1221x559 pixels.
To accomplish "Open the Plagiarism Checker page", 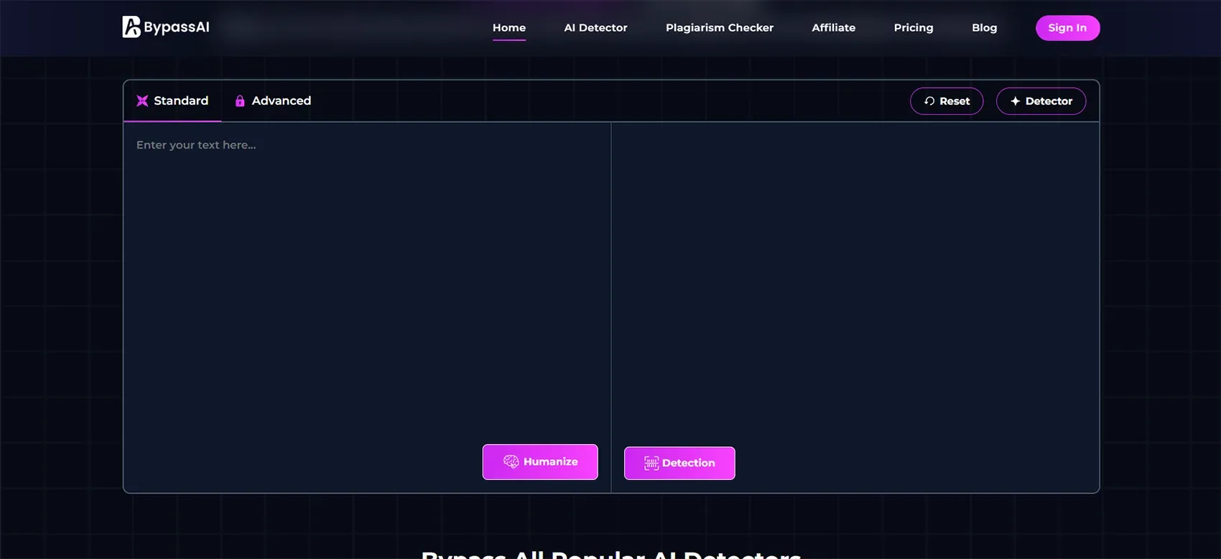I will pos(720,27).
